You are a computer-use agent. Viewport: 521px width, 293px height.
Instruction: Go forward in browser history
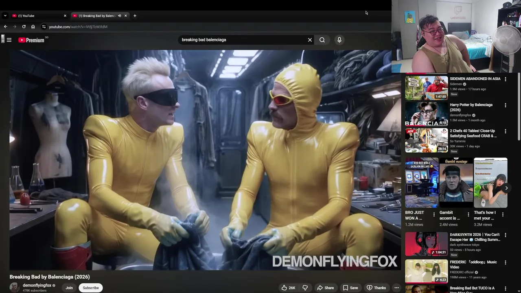[15, 26]
